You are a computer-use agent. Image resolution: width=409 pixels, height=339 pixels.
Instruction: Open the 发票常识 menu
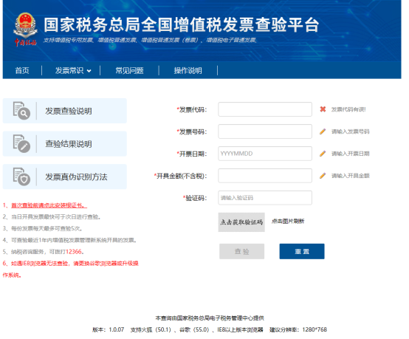pyautogui.click(x=69, y=70)
